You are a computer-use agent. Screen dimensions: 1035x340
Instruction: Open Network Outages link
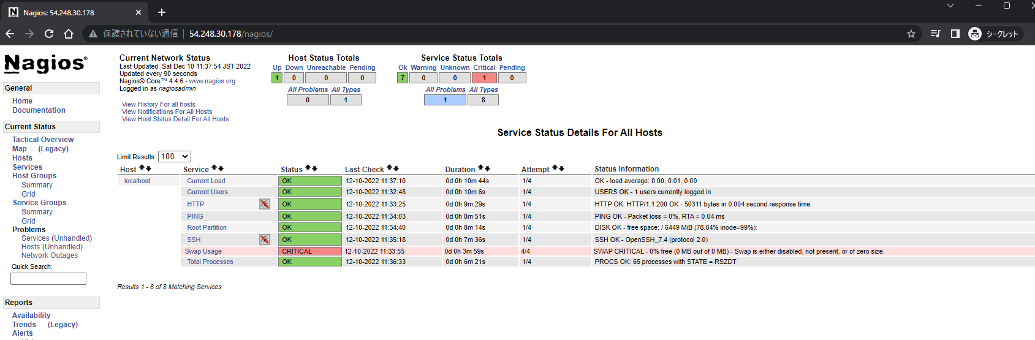[50, 255]
